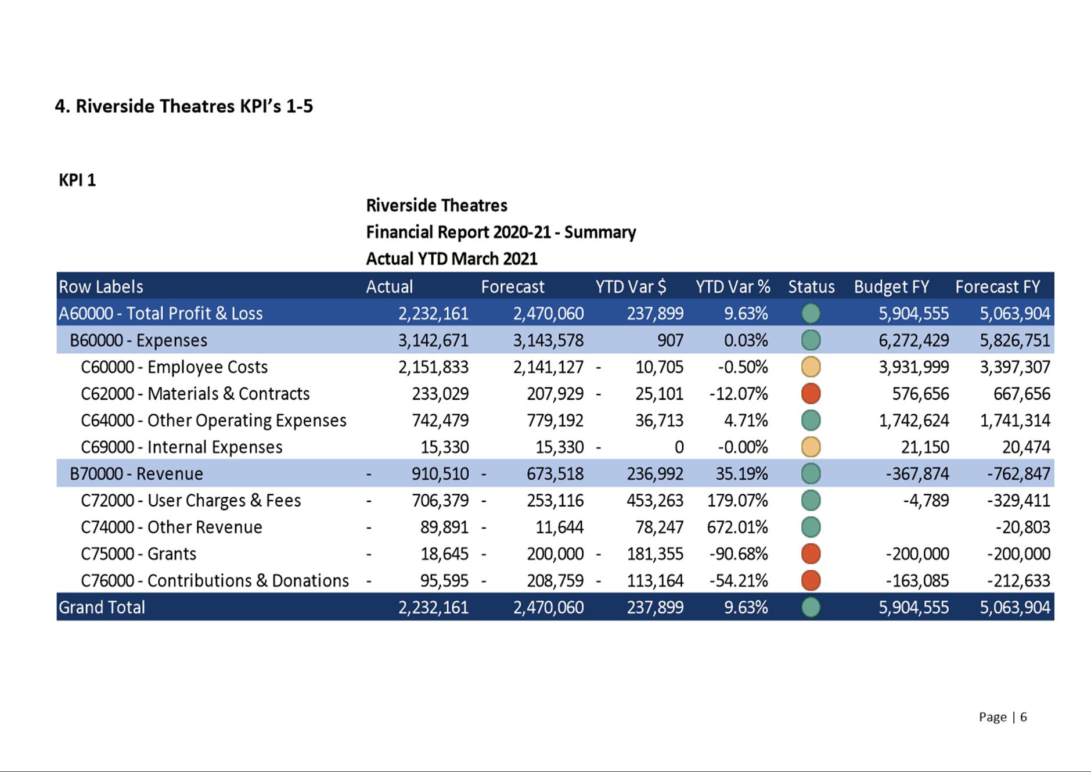Viewport: 1091px width, 772px height.
Task: Click the 'A60000 - Total Profit & Loss' row label
Action: (x=161, y=314)
